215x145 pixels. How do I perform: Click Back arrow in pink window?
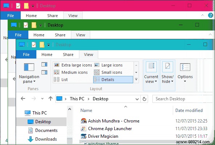[x=6, y=60]
